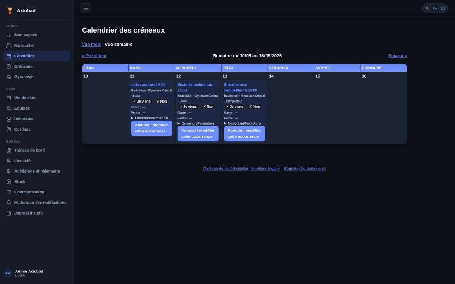Go to next week with Suivant »
Screen dimensions: 455x284
(x=398, y=56)
